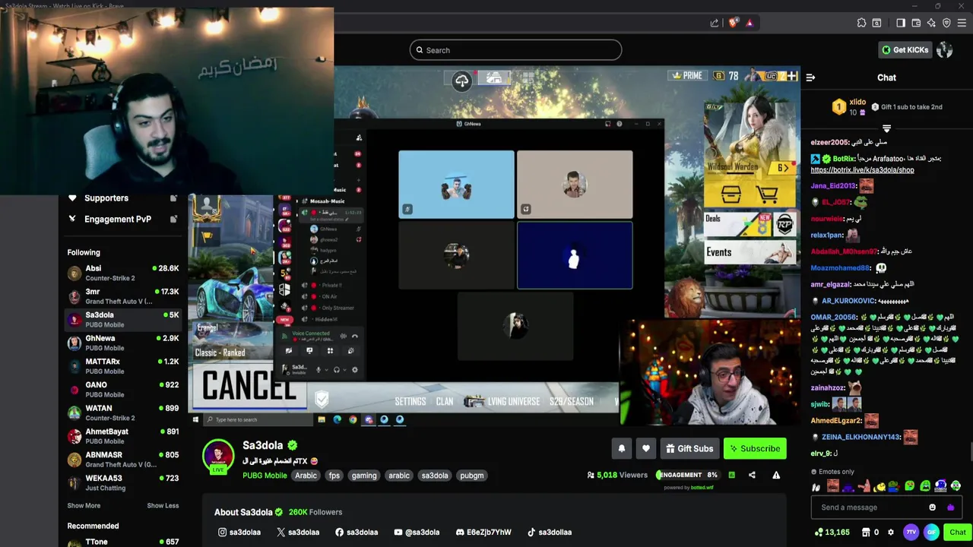Open AhmetBayat's channel in Following list

click(x=122, y=436)
